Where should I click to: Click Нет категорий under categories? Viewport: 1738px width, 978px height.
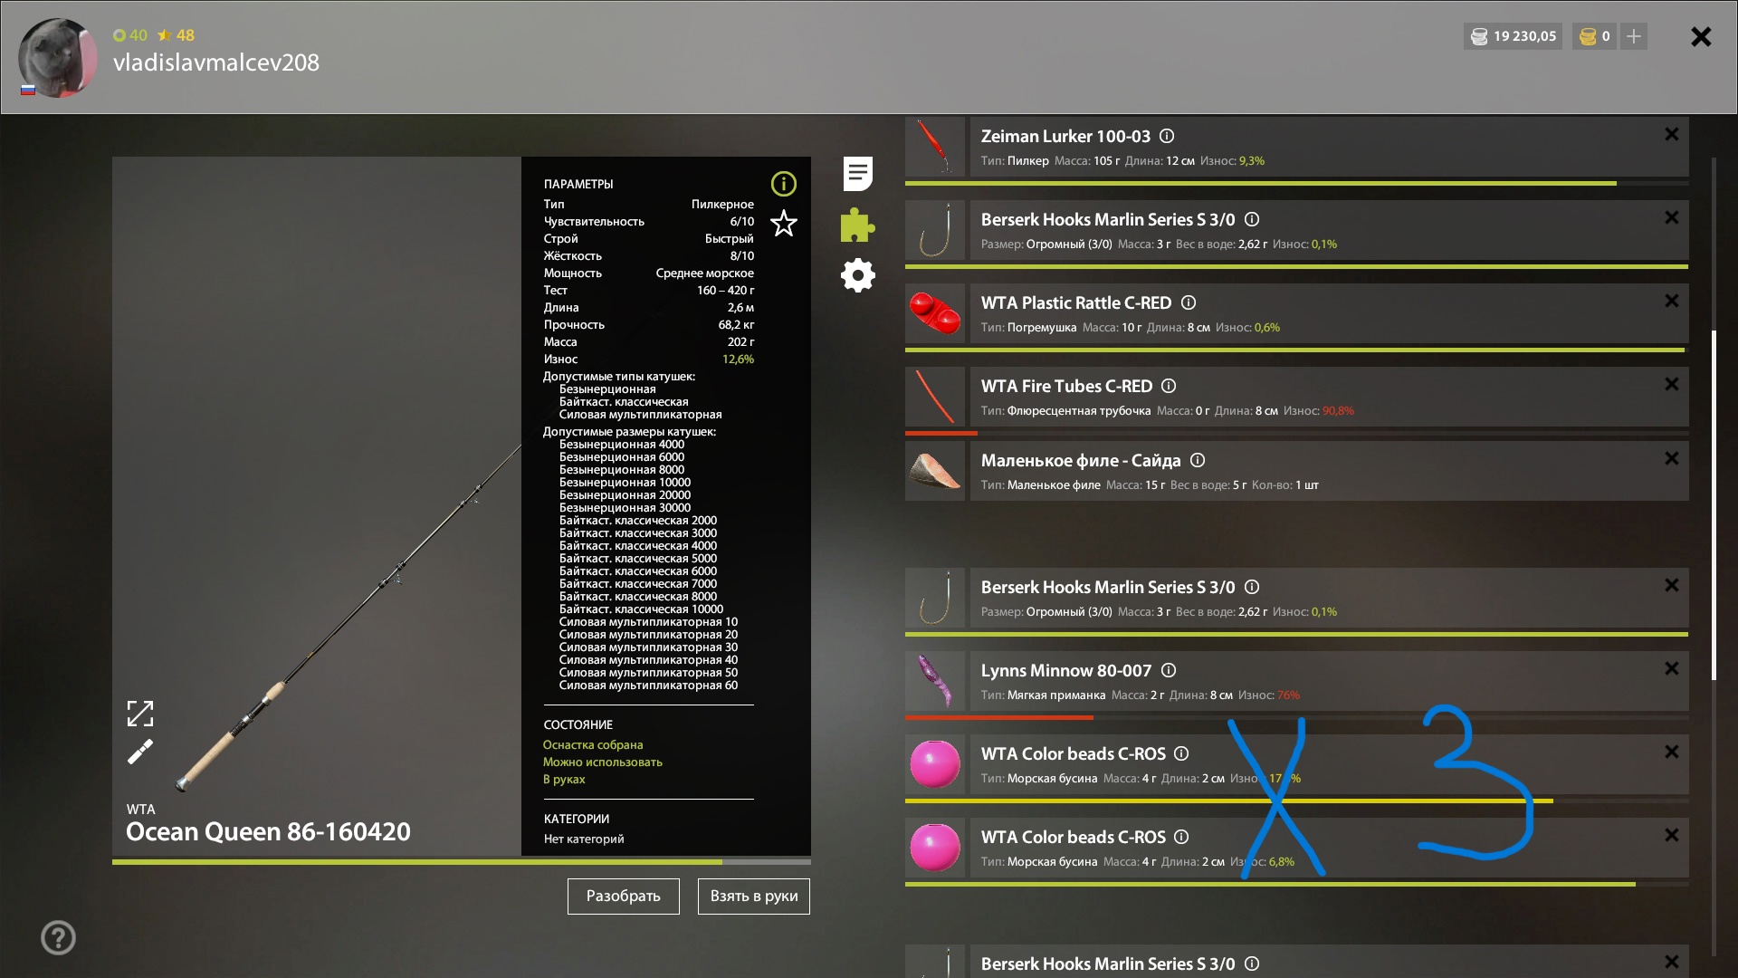point(584,839)
